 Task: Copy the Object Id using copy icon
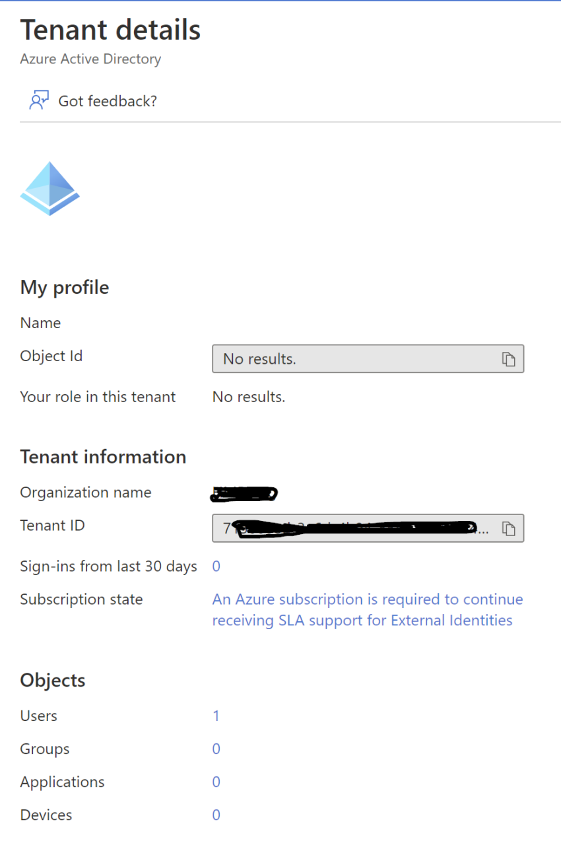pyautogui.click(x=508, y=359)
